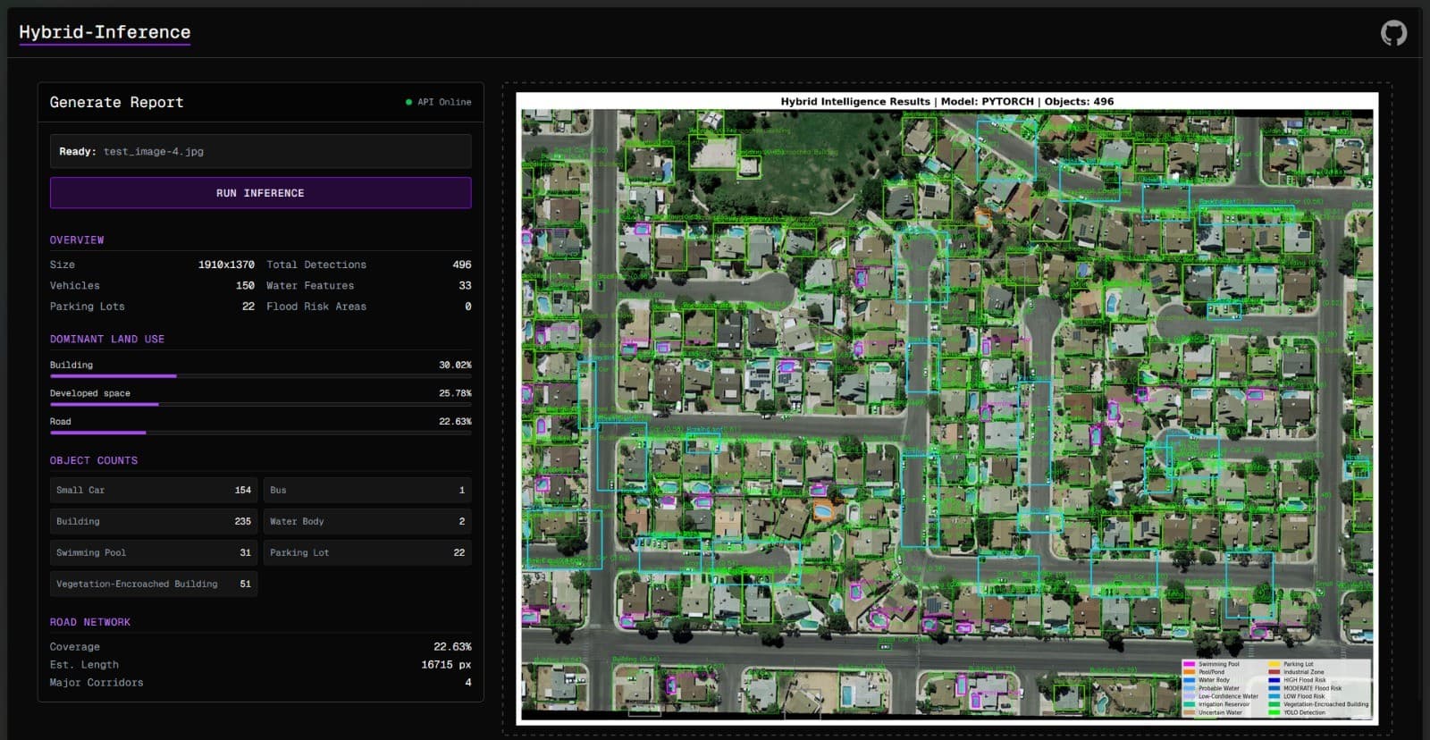This screenshot has height=740, width=1430.
Task: Click the bright green YOLO Detection swatch
Action: (1274, 712)
